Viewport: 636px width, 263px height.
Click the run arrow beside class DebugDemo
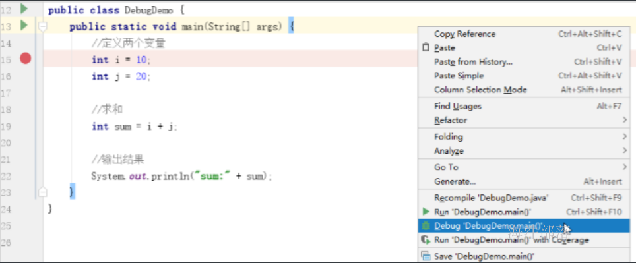pos(24,8)
